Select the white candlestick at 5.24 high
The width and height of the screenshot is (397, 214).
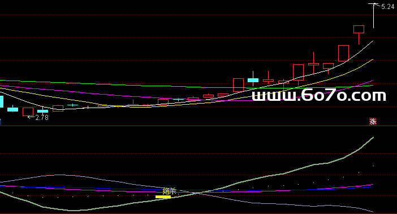tap(373, 16)
